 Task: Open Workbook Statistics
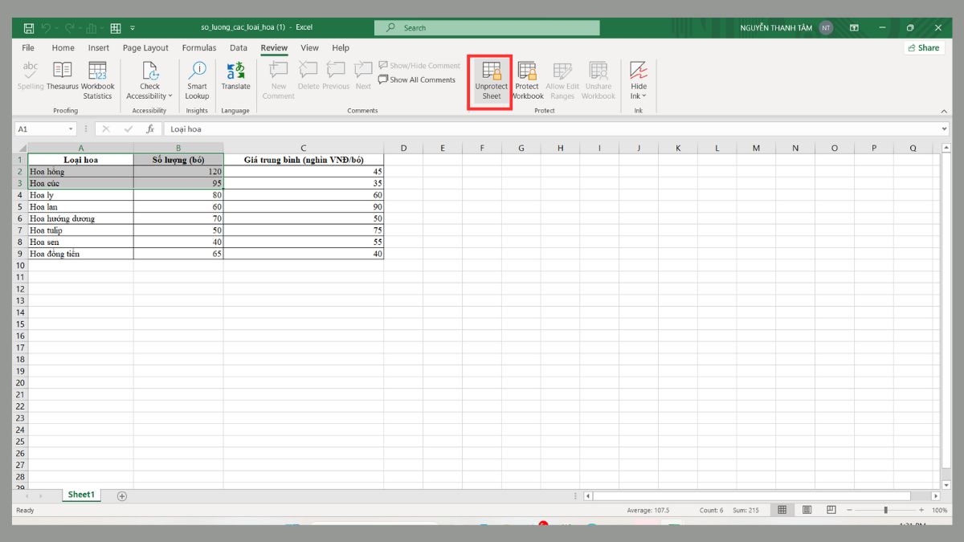(x=96, y=77)
